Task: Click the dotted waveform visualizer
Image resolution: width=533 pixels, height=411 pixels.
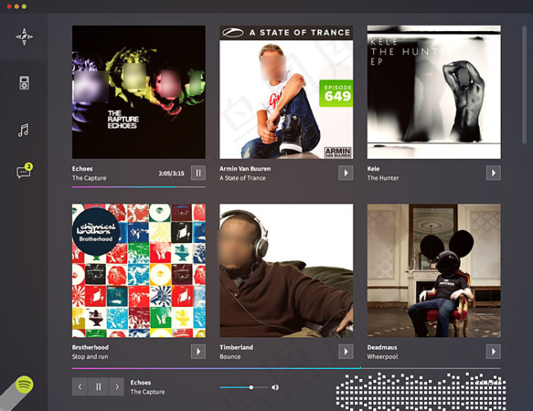Action: click(421, 391)
